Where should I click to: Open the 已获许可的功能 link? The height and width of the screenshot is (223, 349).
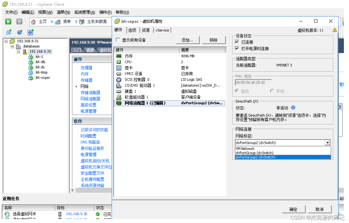tap(94, 130)
